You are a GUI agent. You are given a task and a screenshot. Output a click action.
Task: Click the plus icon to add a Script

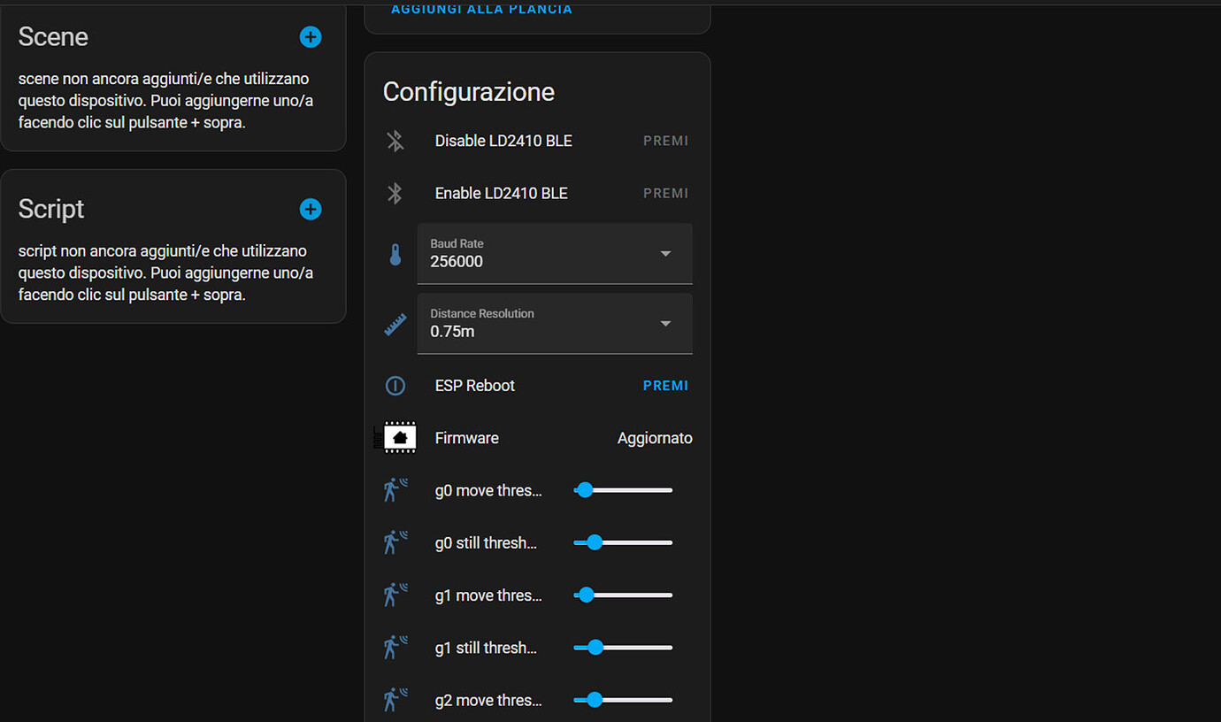[311, 210]
